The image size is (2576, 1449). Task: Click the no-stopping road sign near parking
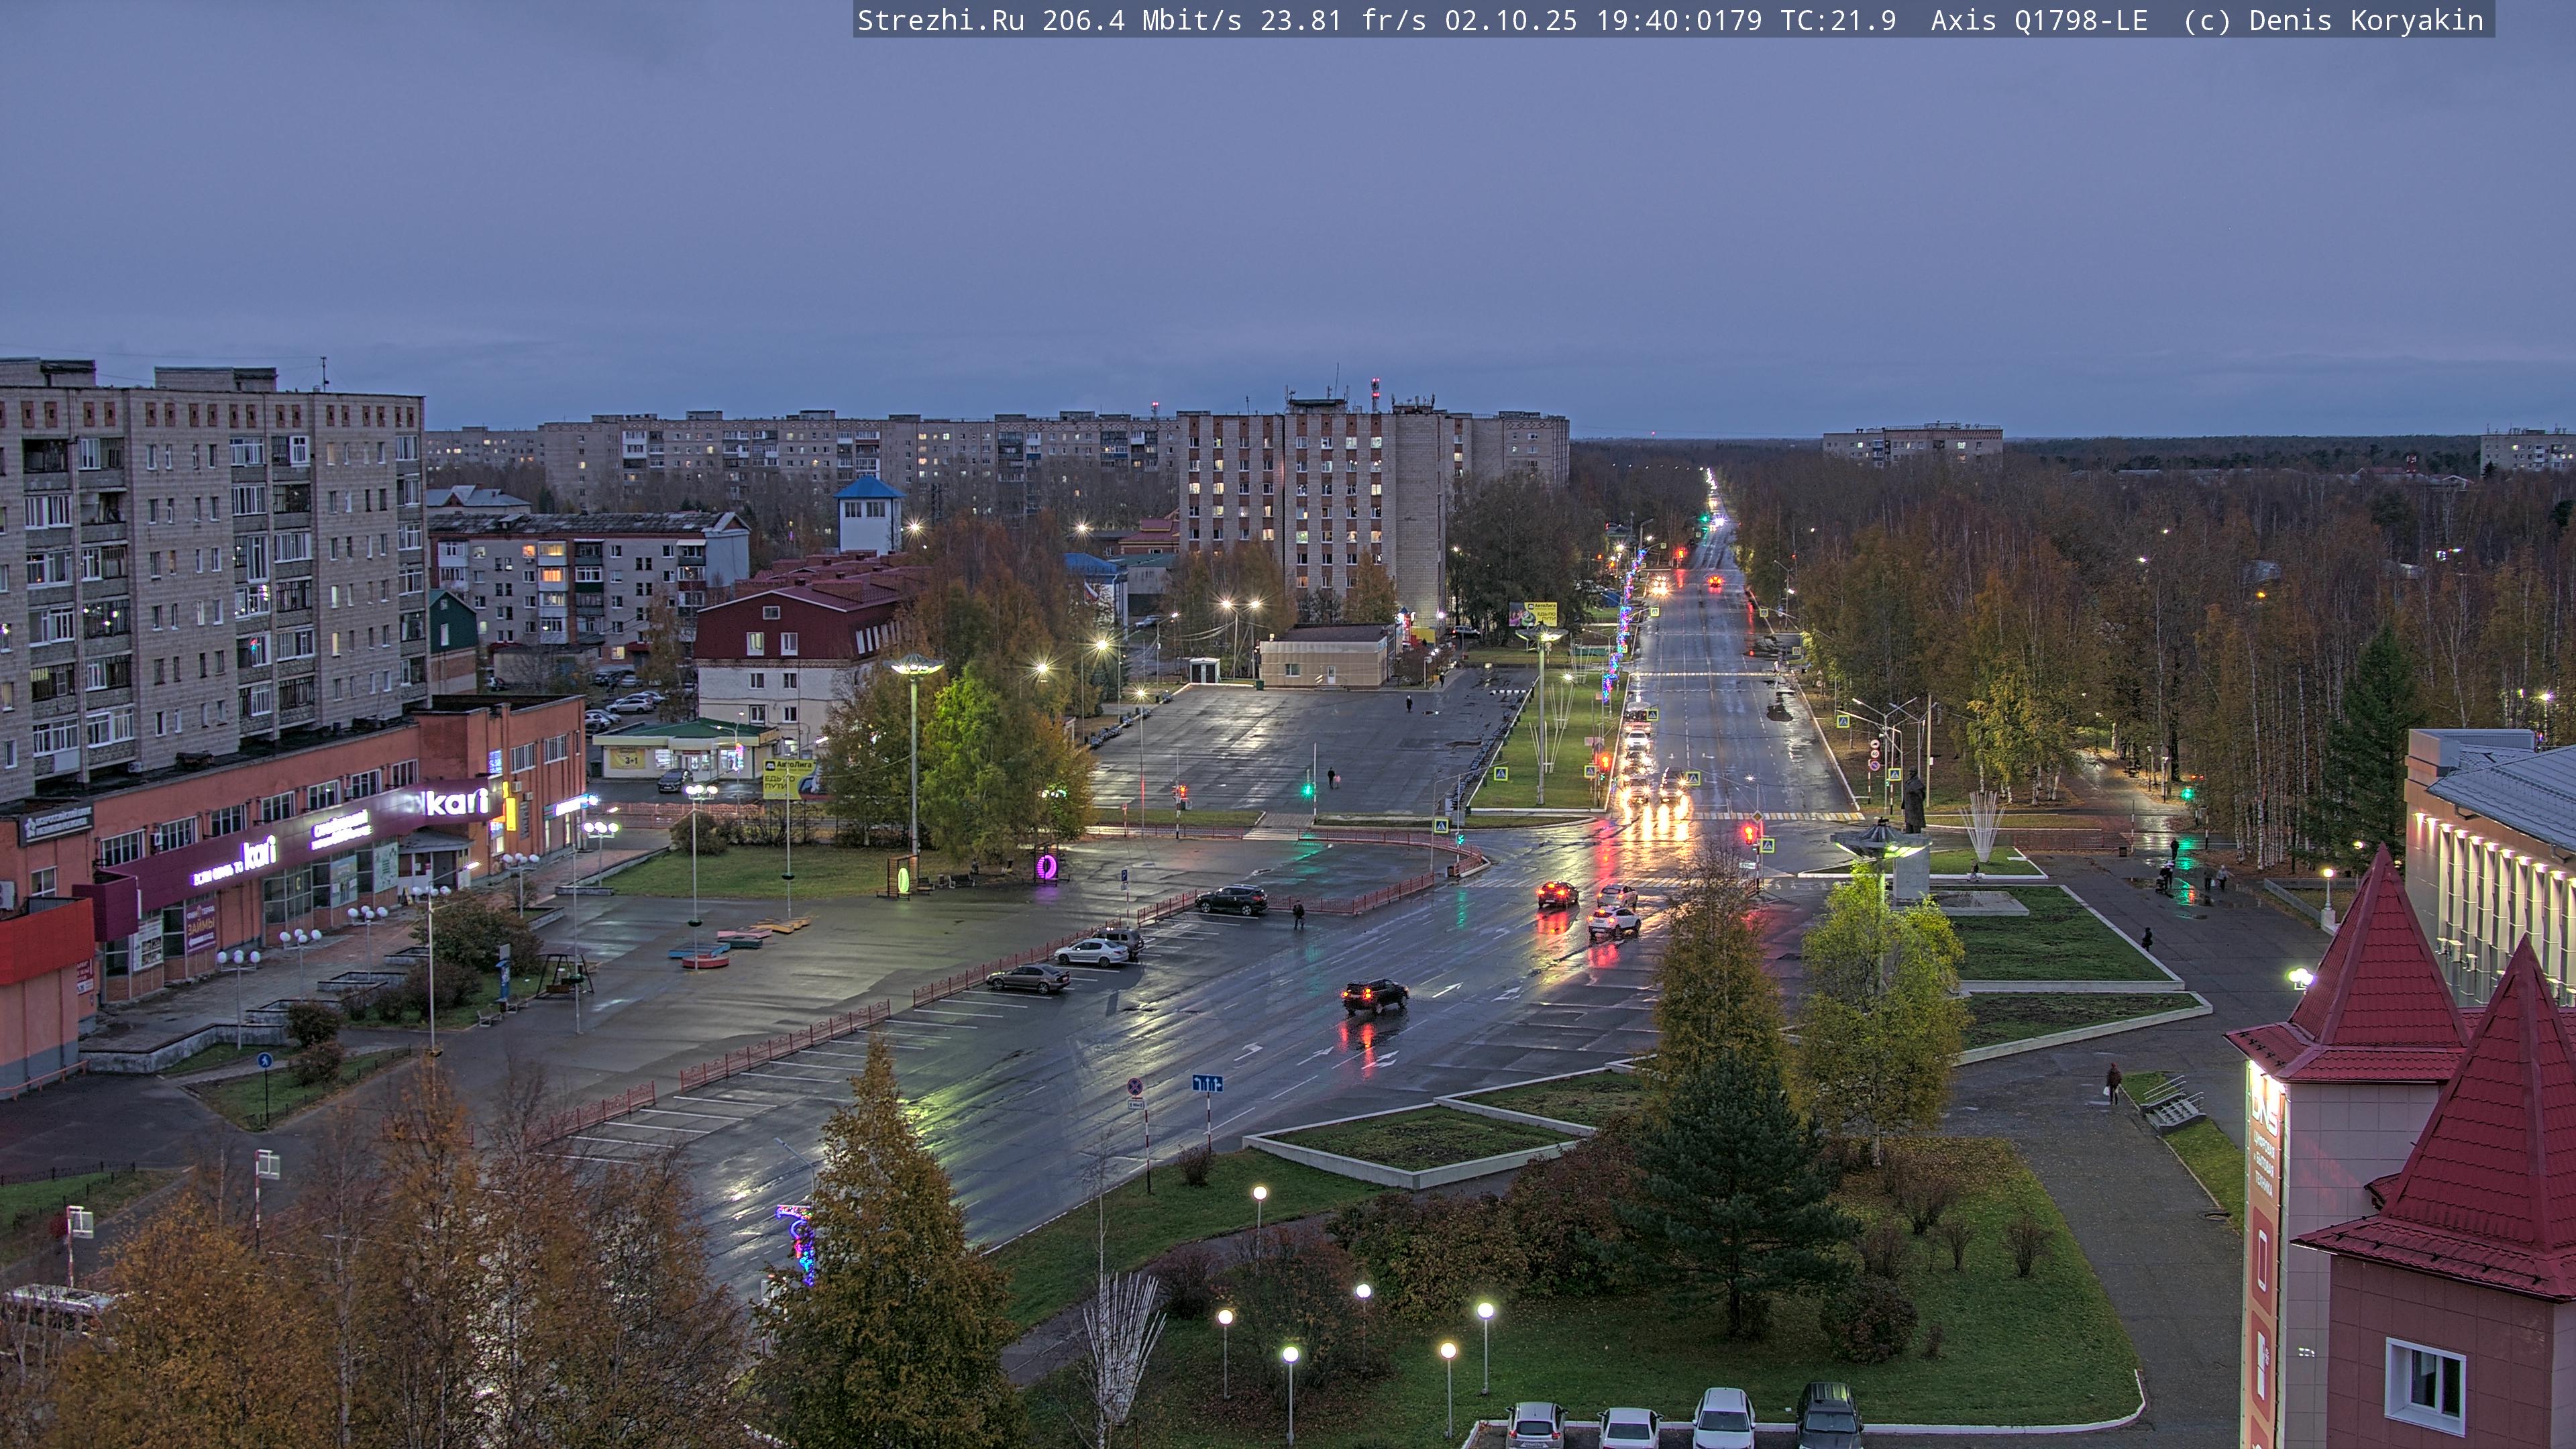(x=1135, y=1086)
